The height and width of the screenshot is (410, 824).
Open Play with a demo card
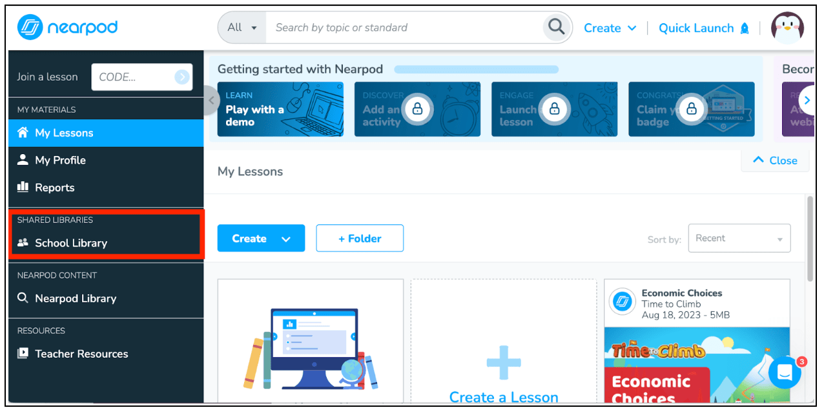point(280,109)
